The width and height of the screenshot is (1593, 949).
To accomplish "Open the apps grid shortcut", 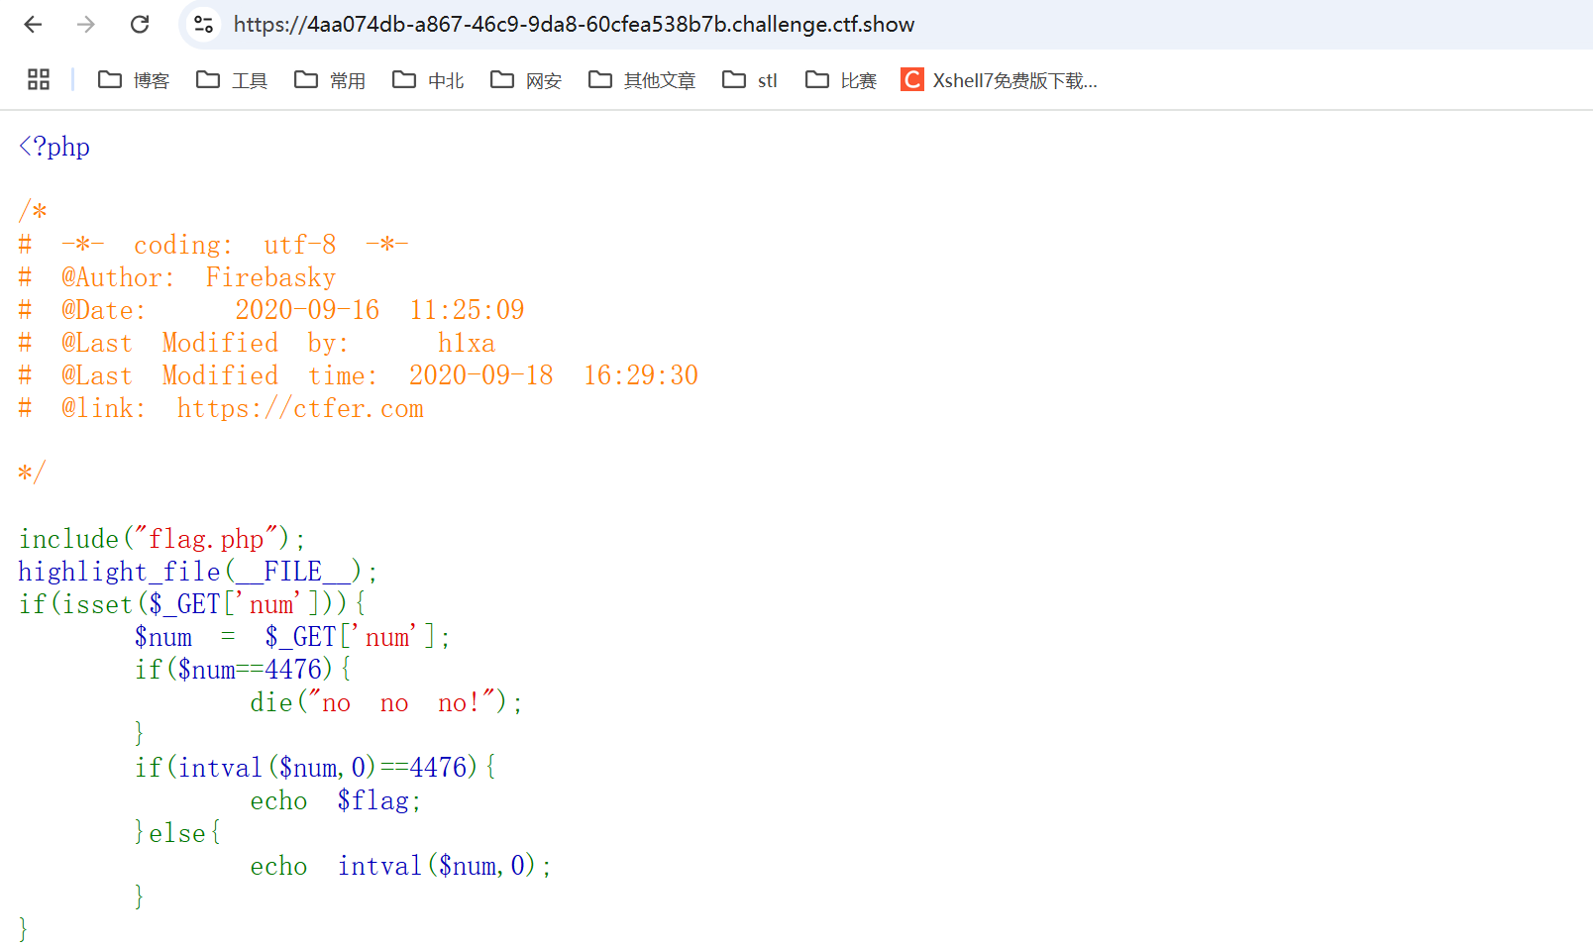I will tap(39, 79).
